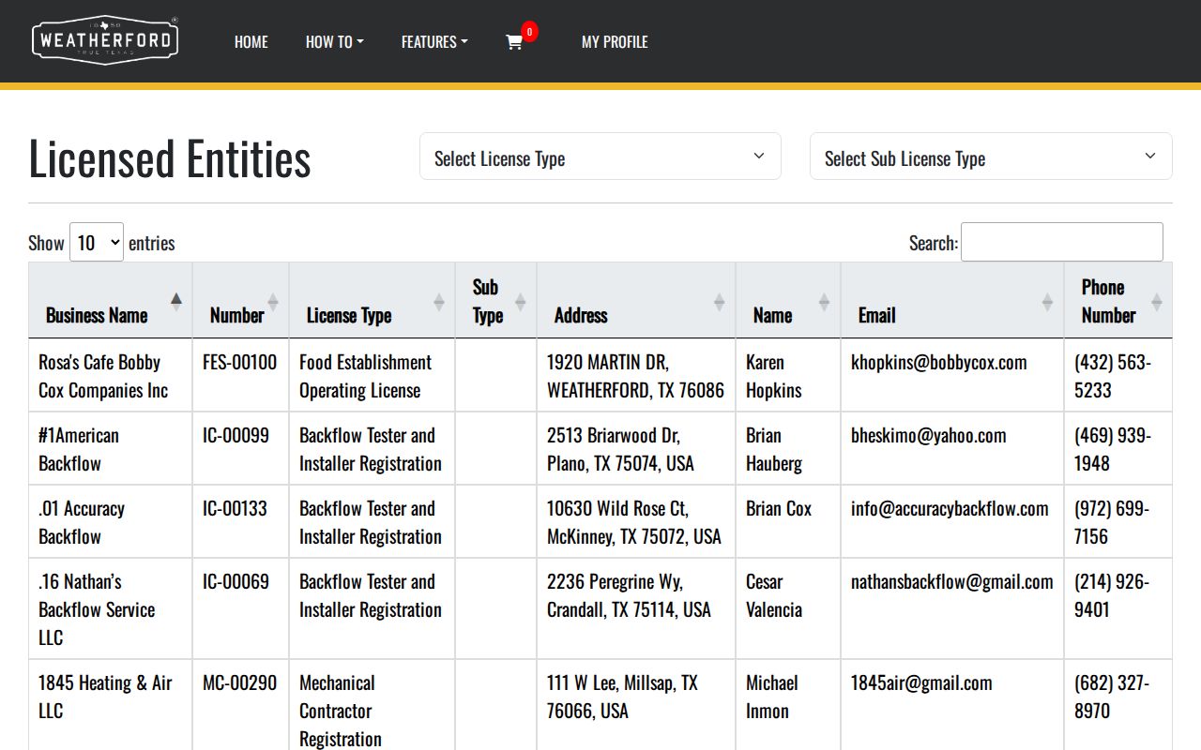Screen dimensions: 1201x750
Task: Open My Profile page
Action: click(615, 42)
